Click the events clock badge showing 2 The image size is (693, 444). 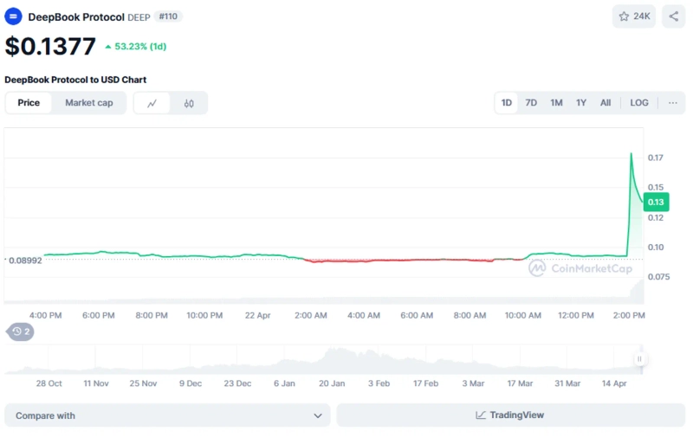point(21,331)
